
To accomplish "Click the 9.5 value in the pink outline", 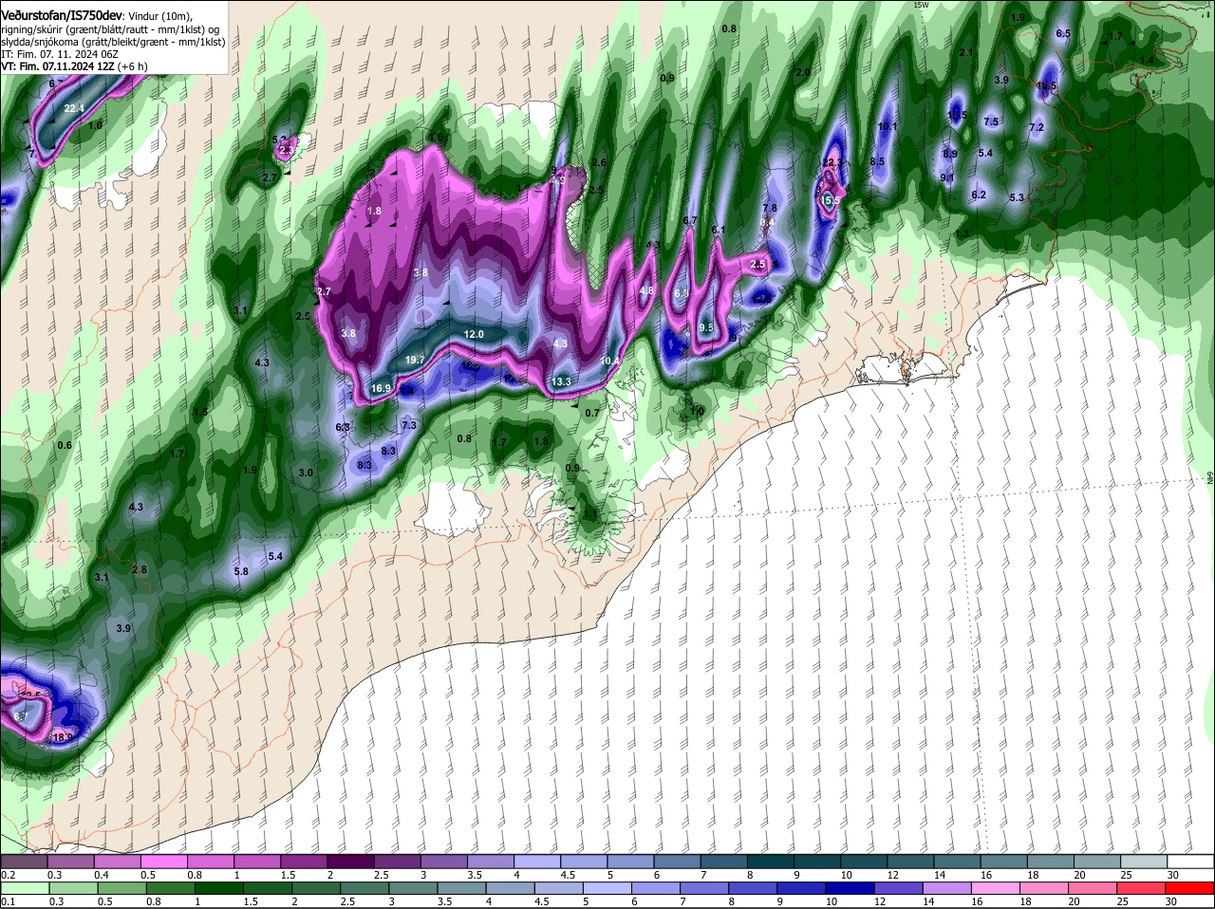I will (706, 327).
